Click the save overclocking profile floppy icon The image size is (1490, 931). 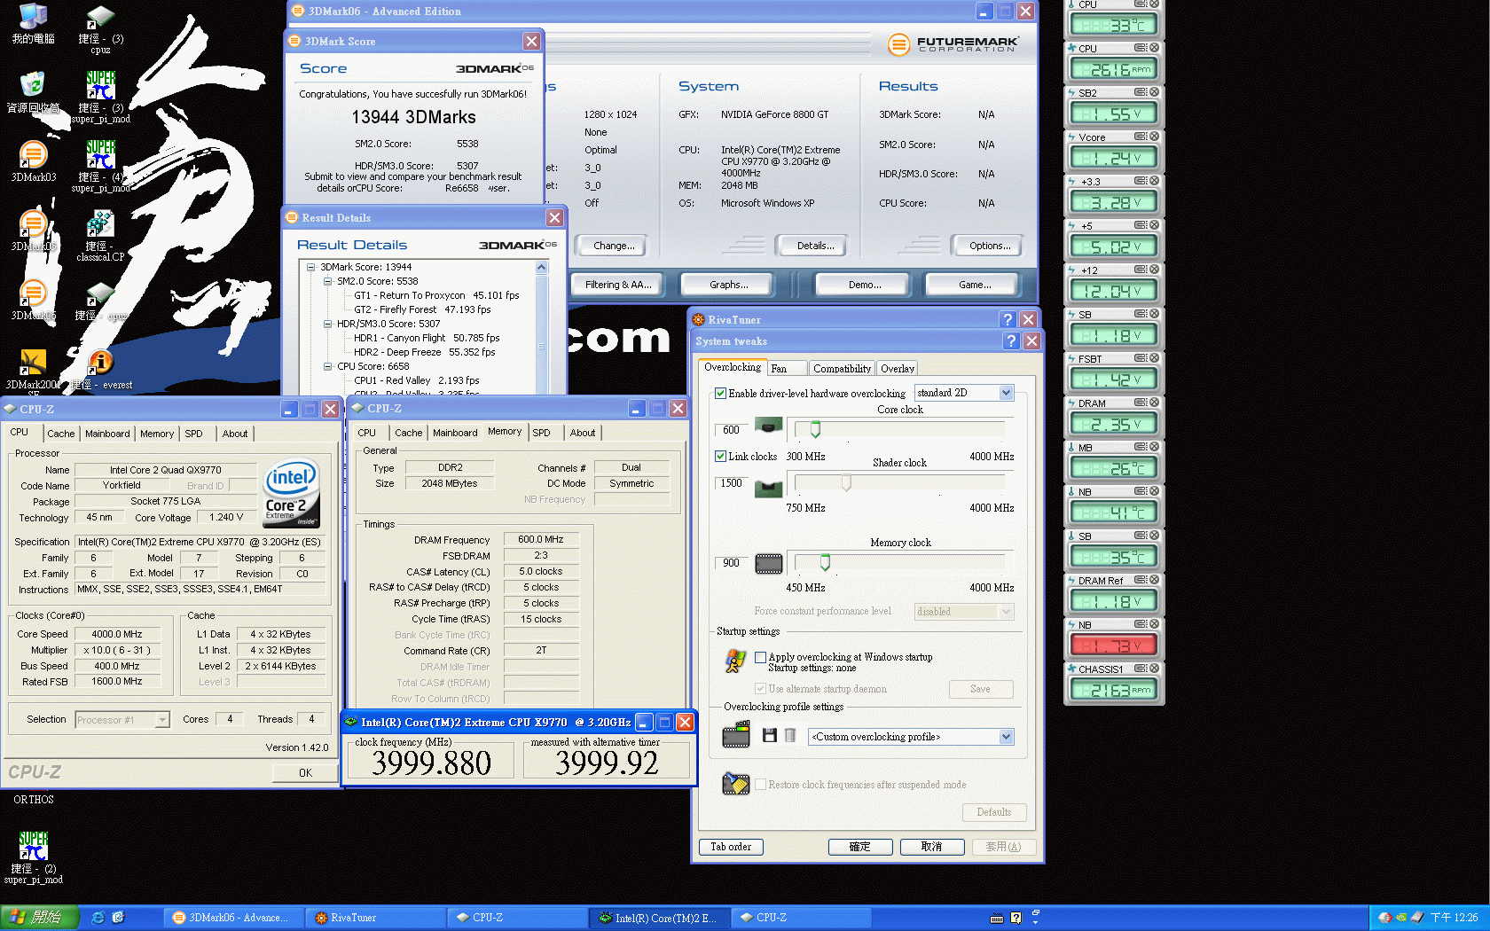769,735
